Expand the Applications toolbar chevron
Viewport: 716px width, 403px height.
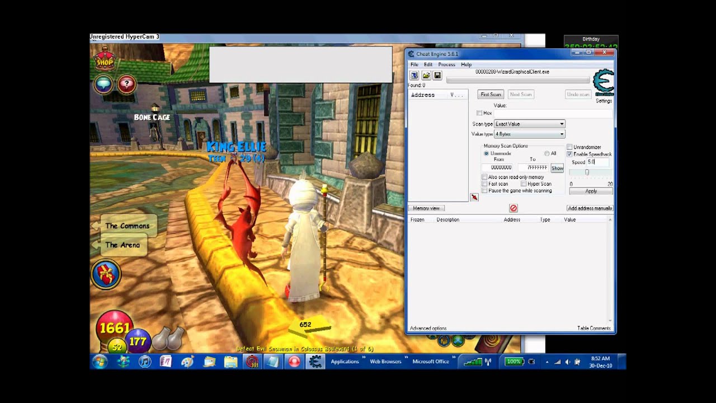[x=364, y=358]
